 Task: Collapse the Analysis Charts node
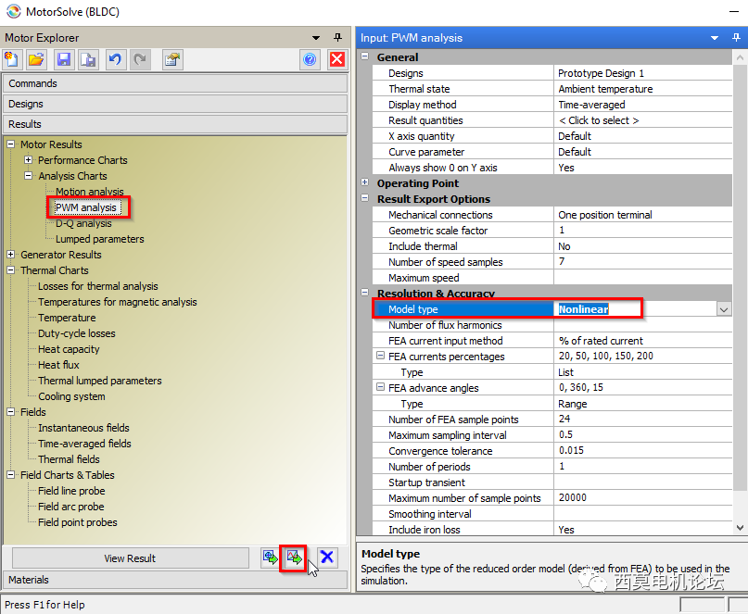click(29, 175)
